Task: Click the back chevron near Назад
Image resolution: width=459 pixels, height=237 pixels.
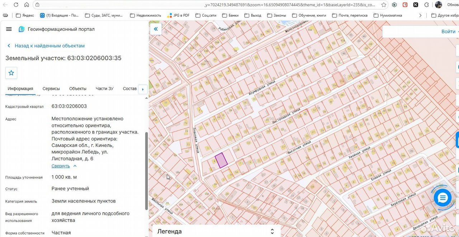Action: (x=9, y=46)
